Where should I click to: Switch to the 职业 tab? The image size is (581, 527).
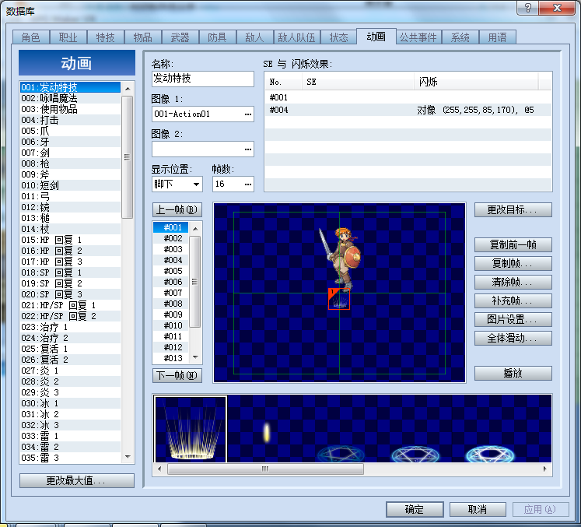[x=68, y=37]
